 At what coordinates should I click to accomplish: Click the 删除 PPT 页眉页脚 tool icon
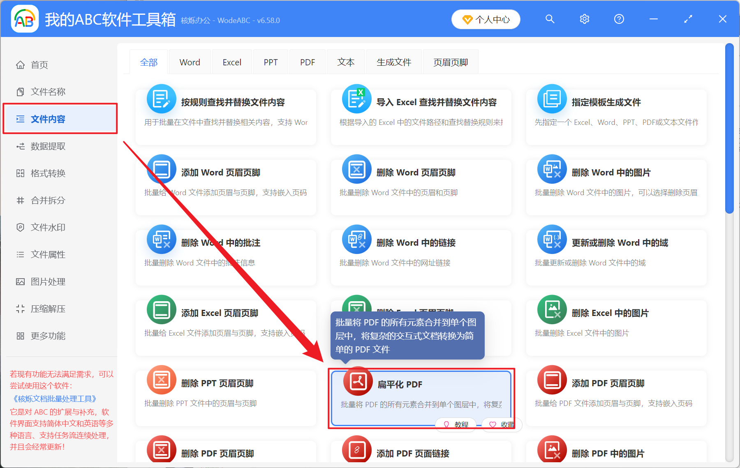[x=162, y=380]
